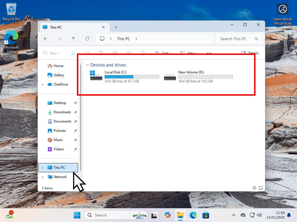Expand the OneDrive tree node
This screenshot has width=297, height=222.
click(x=43, y=84)
